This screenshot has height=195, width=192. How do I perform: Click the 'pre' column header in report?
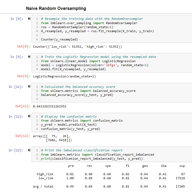tap(71, 166)
